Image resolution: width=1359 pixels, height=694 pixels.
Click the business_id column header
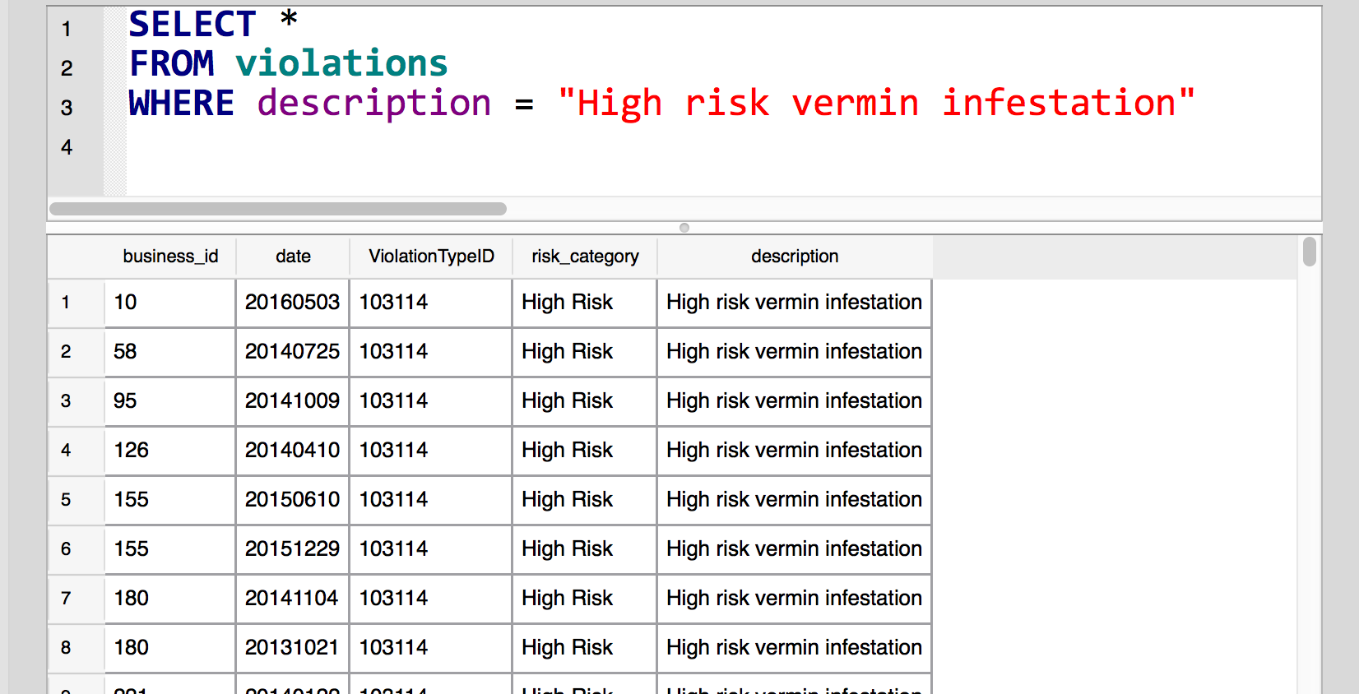[x=170, y=257]
